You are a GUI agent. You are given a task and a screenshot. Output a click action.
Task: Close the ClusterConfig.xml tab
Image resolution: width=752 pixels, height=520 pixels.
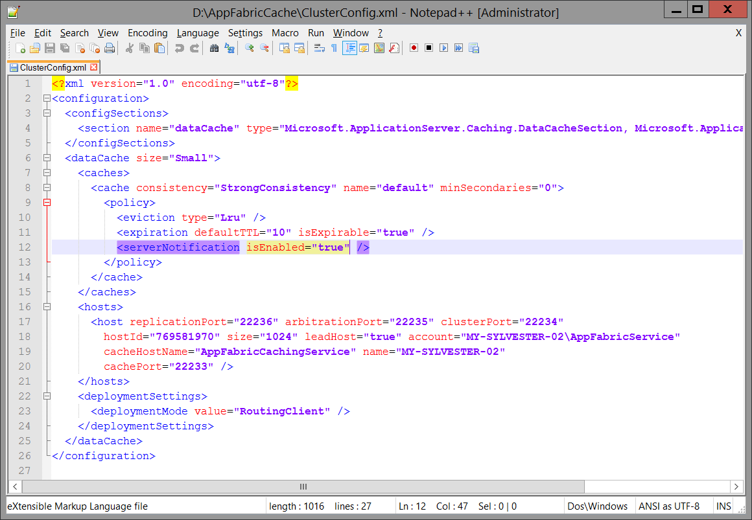point(94,67)
